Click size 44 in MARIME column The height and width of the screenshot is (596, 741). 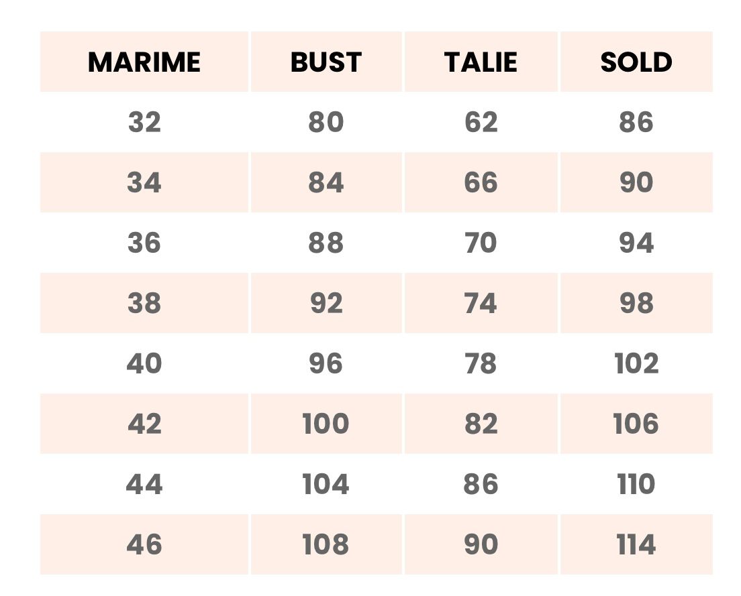pos(144,484)
